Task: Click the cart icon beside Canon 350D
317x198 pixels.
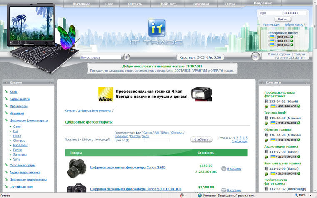Action: tap(224, 168)
